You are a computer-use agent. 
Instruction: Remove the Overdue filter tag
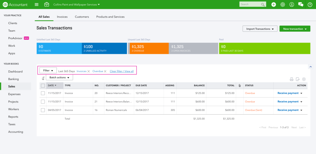point(105,71)
